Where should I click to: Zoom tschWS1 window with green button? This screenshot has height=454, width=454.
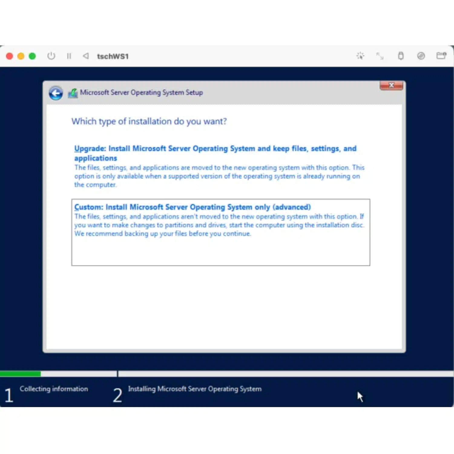click(32, 56)
